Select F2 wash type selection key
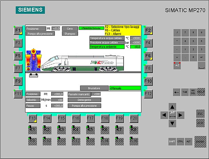209x159 pixels. 148,30
